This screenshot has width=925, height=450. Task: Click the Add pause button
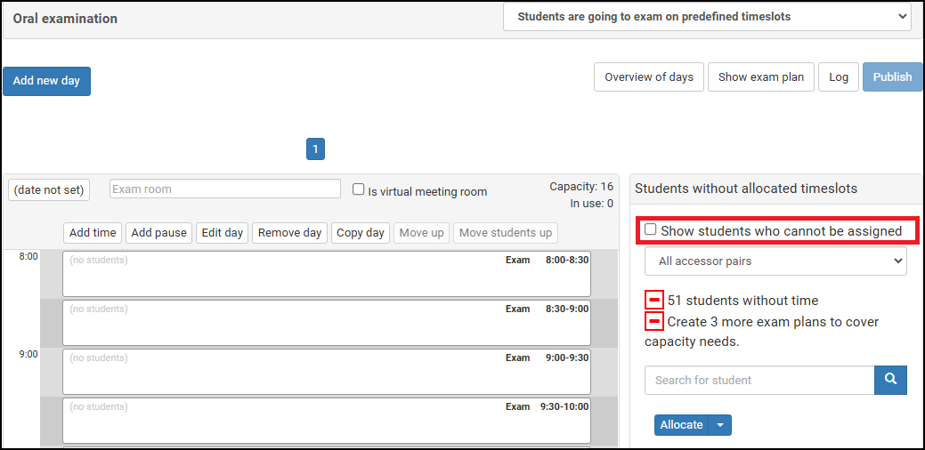(158, 233)
